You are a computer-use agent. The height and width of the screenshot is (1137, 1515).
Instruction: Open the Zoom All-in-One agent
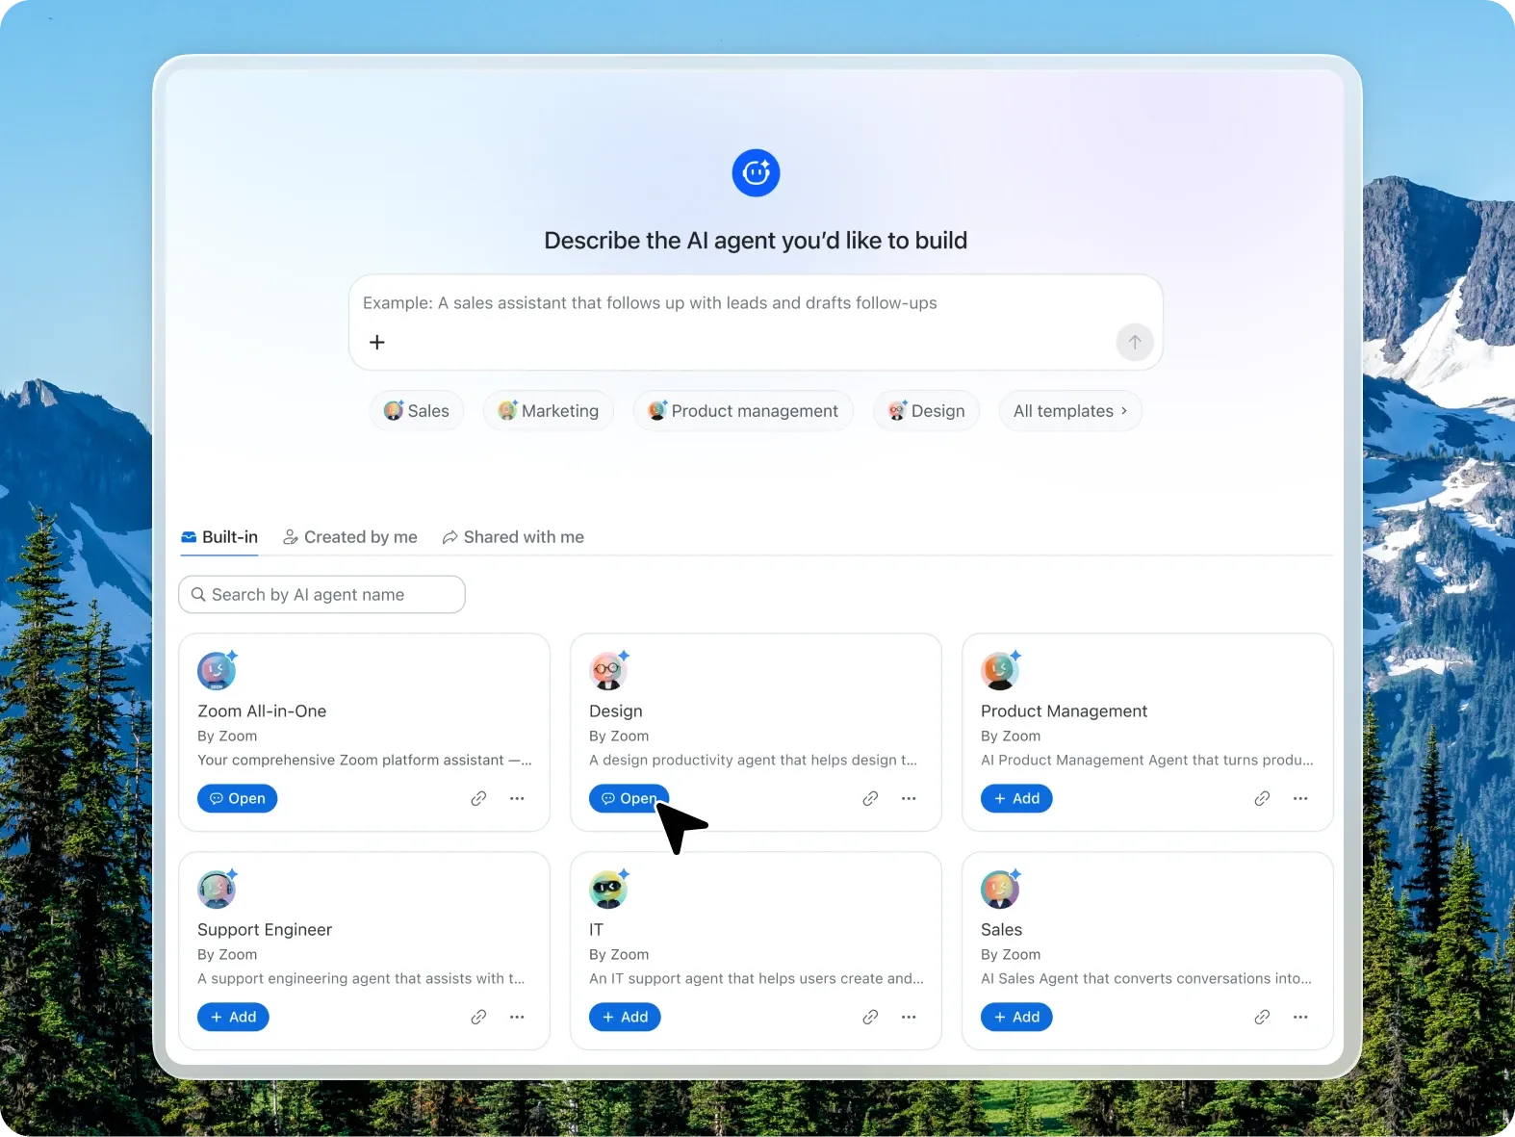pyautogui.click(x=238, y=798)
